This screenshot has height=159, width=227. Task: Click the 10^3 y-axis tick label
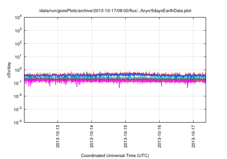(18, 31)
